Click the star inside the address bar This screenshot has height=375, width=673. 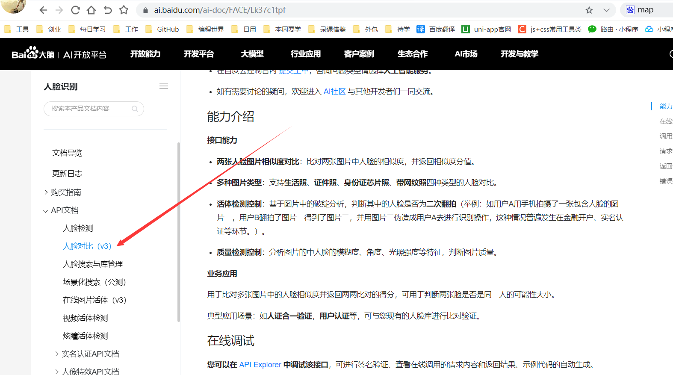coord(589,10)
